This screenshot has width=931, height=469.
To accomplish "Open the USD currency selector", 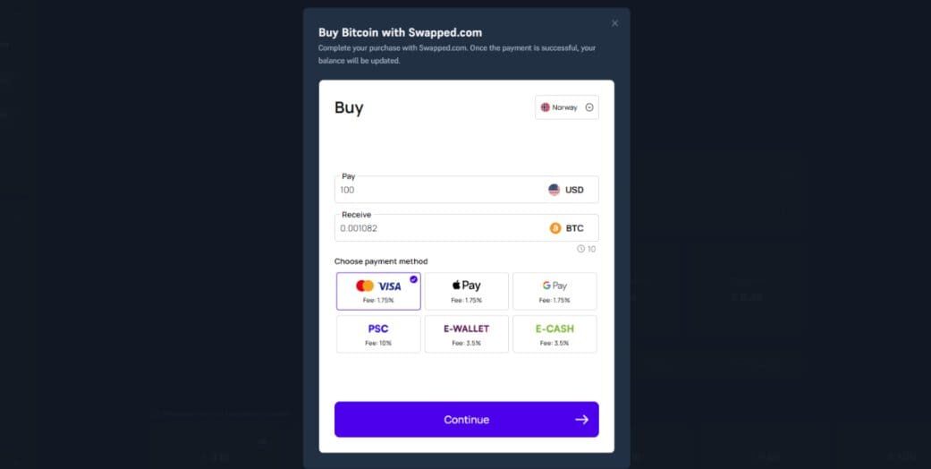I will 566,190.
